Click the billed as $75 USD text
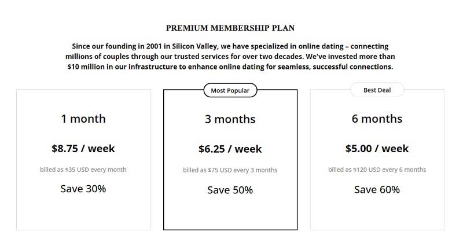Viewport: 463px width, 250px height. [x=230, y=170]
